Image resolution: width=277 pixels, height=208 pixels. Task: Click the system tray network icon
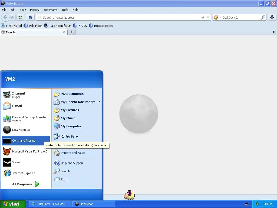(x=257, y=204)
